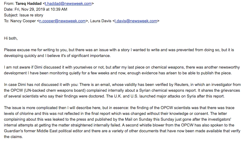Click the sender name Tareq Haddad
This screenshot has height=142, width=247.
point(29,4)
